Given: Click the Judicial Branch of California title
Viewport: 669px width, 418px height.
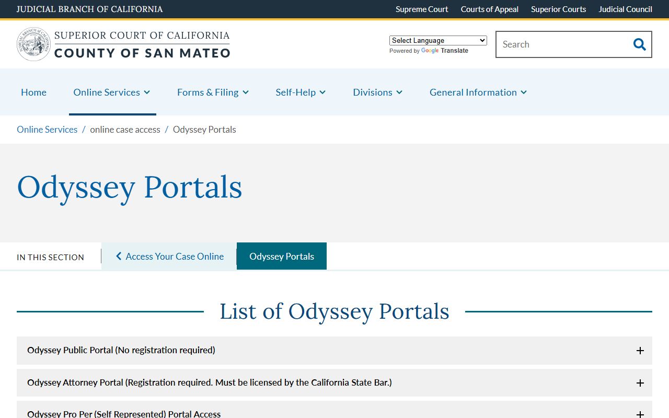Looking at the screenshot, I should (x=90, y=9).
